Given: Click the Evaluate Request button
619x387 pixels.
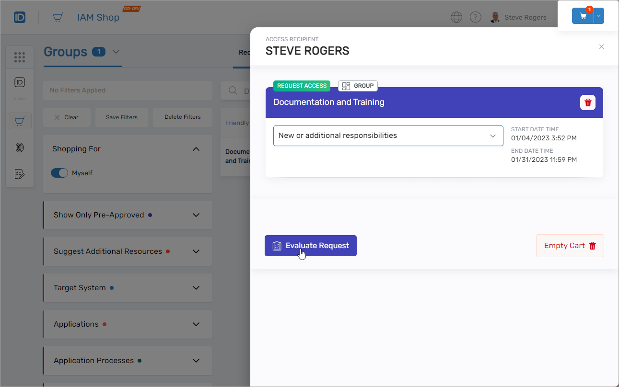Looking at the screenshot, I should pos(310,245).
